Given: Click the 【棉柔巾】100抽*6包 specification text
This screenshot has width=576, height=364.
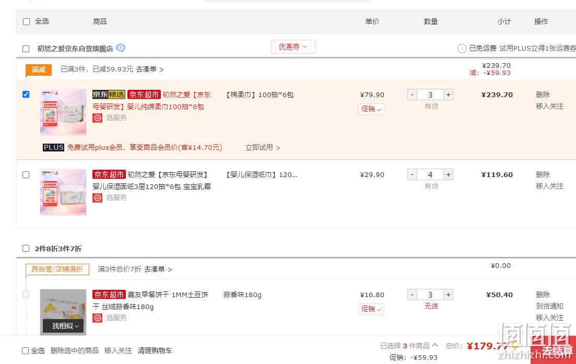Looking at the screenshot, I should (260, 95).
